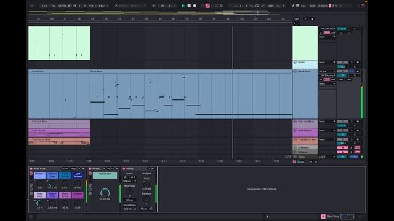Save the Utility device preset (disk icon)
This screenshot has height=221, width=394.
coord(153,169)
